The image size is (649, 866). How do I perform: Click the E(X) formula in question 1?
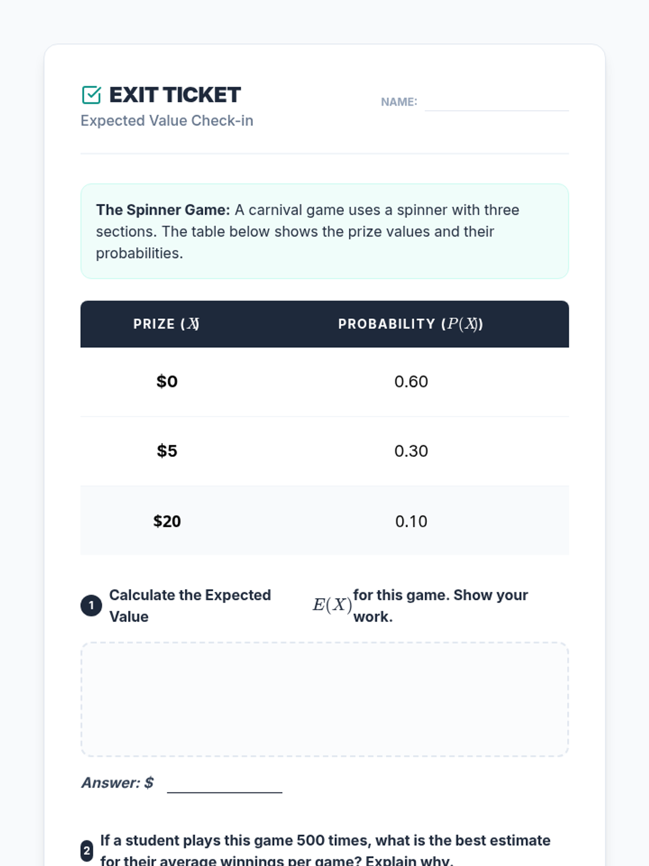click(x=332, y=605)
